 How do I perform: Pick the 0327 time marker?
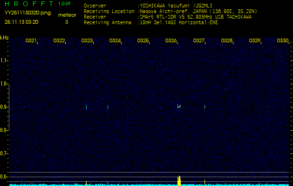[x=199, y=41]
